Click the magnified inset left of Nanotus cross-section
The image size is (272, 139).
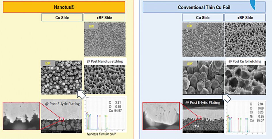[21, 116]
